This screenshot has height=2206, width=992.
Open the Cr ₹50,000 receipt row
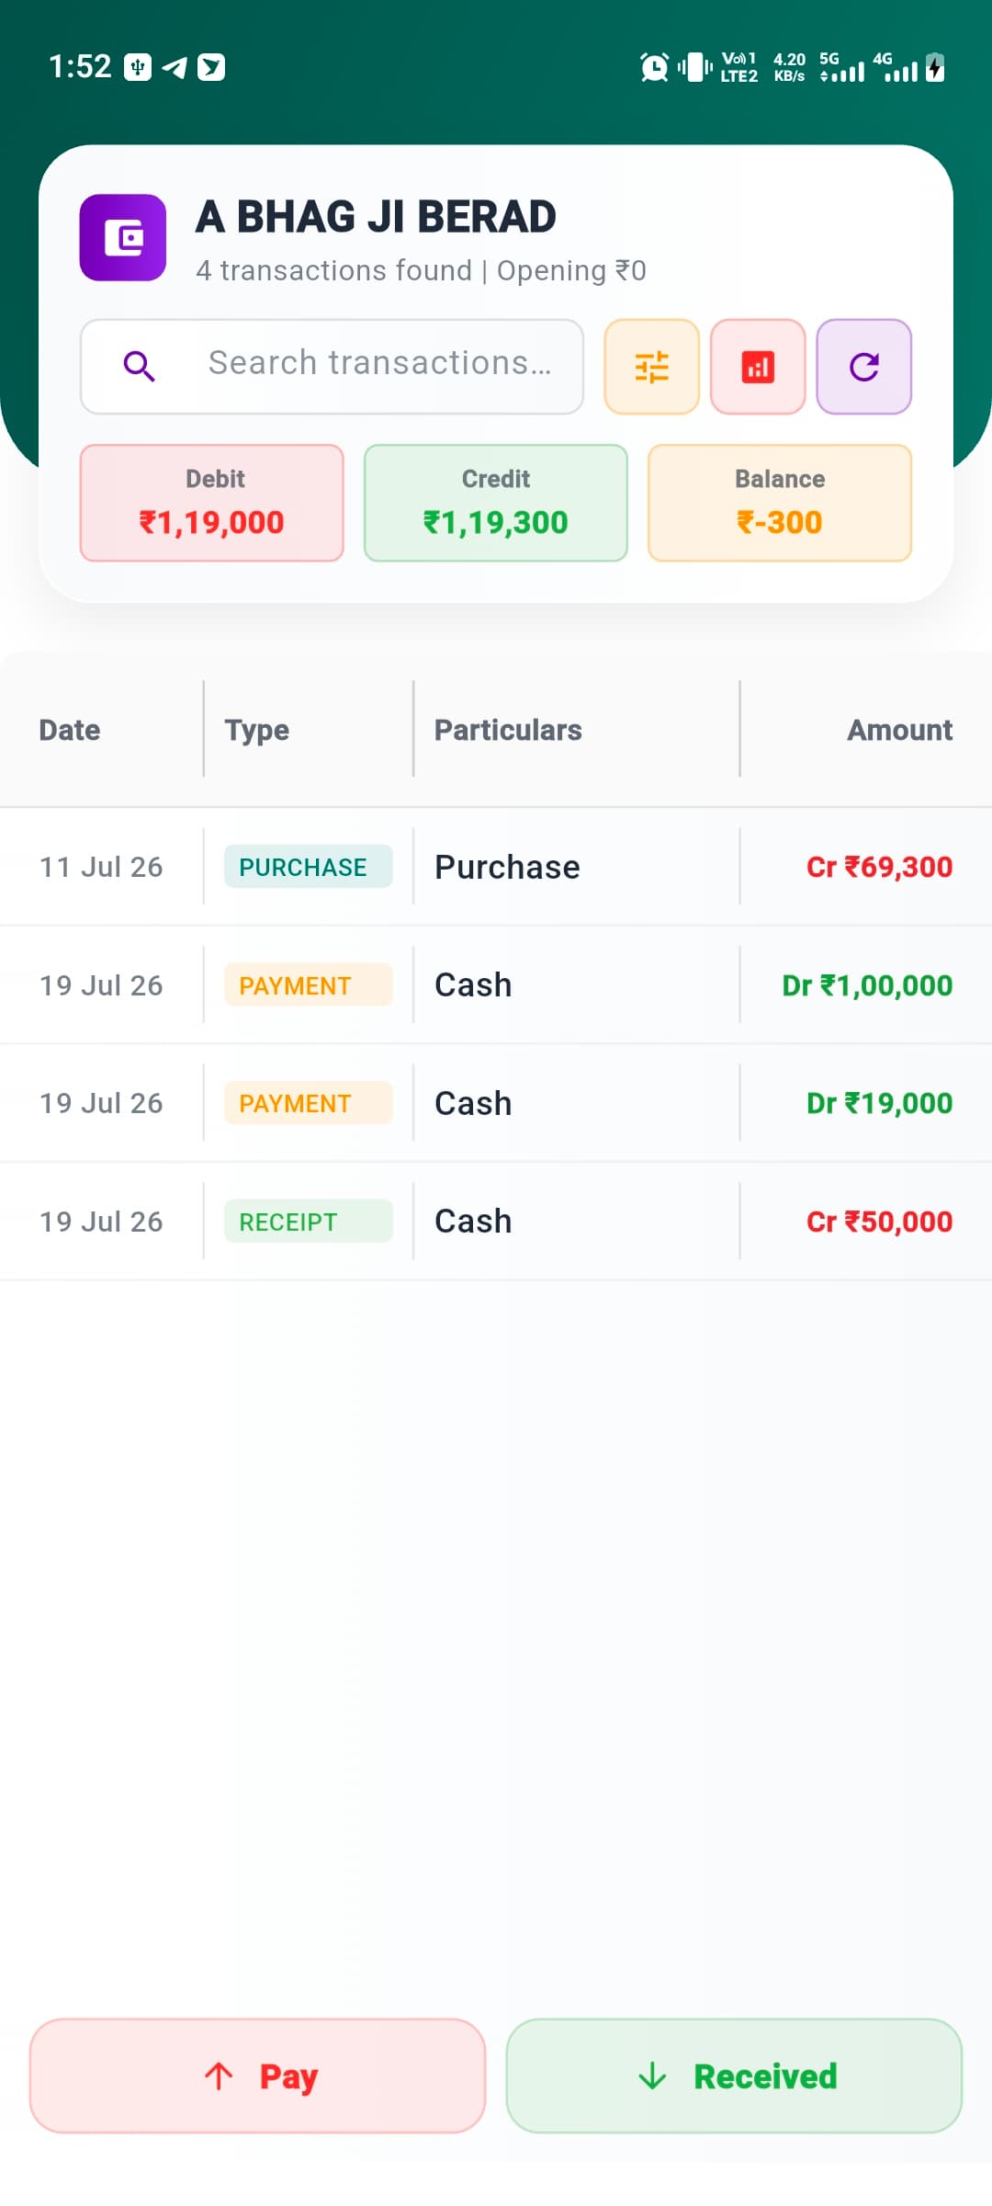(x=496, y=1221)
